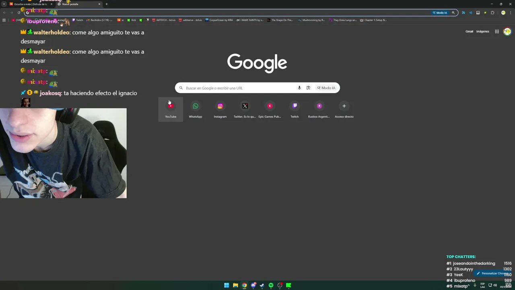Open The Shape On The bookmark
This screenshot has height=290, width=515.
pyautogui.click(x=280, y=20)
